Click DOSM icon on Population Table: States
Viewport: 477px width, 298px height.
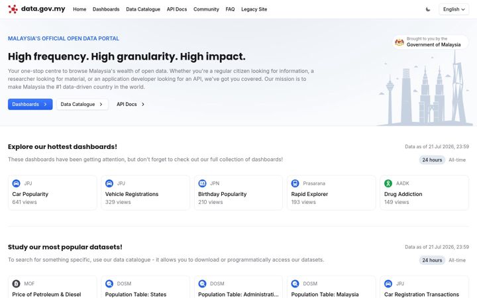coord(109,283)
